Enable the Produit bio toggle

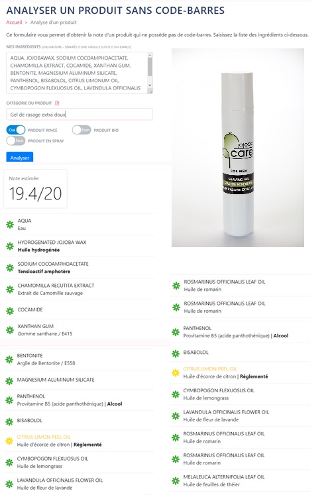(x=82, y=130)
